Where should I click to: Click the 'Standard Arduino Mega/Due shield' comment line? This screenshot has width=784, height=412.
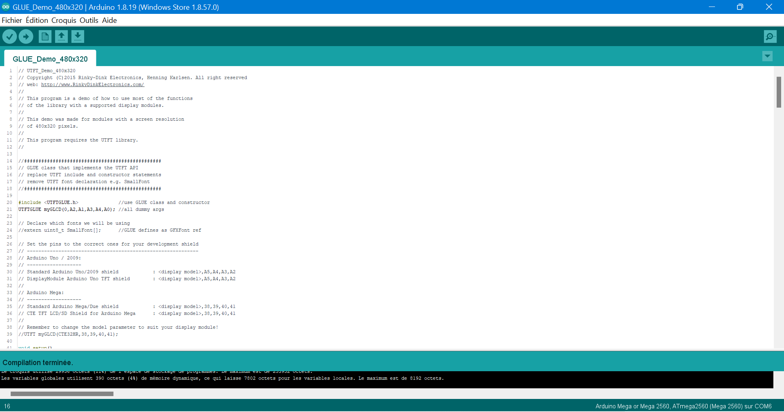(x=127, y=307)
